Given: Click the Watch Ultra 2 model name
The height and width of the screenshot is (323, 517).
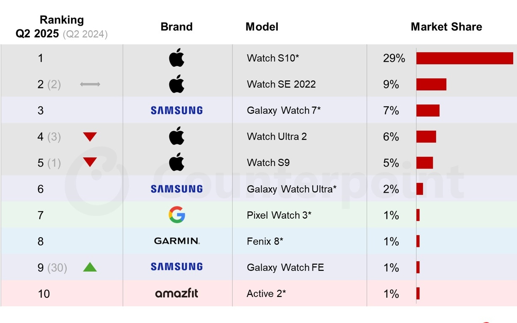Looking at the screenshot, I should pyautogui.click(x=277, y=137).
